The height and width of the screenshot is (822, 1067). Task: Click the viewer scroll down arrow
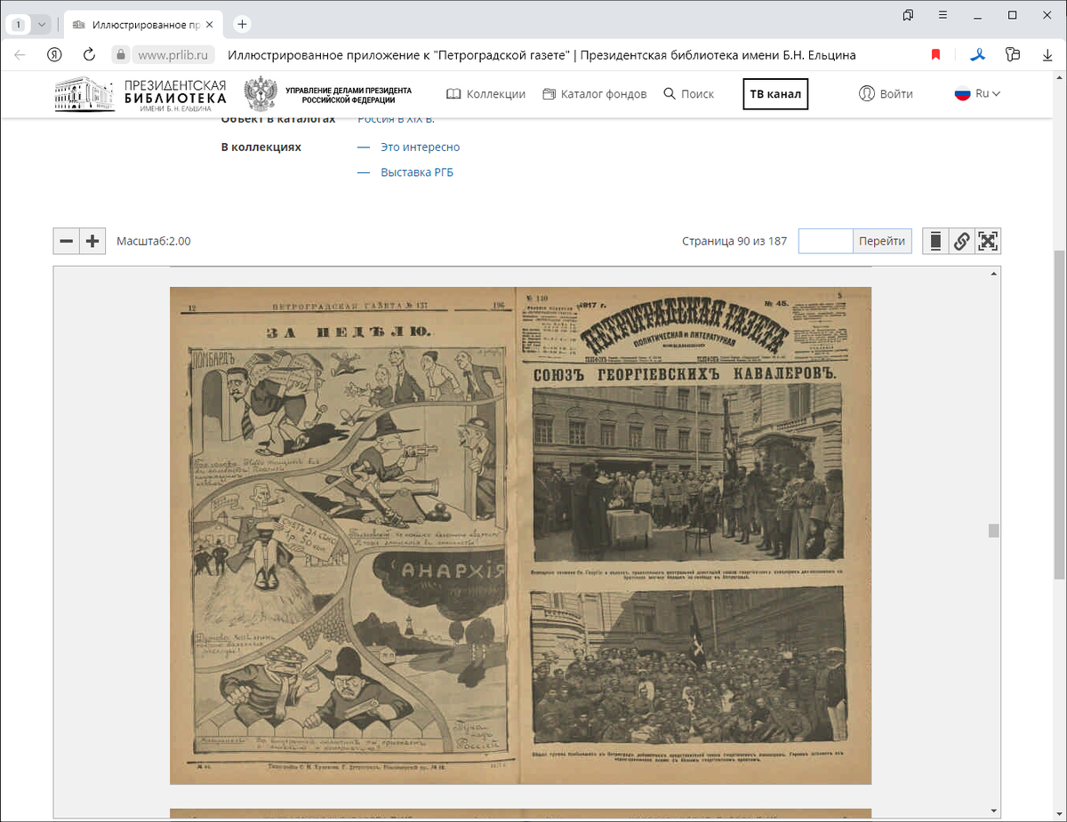pos(994,810)
